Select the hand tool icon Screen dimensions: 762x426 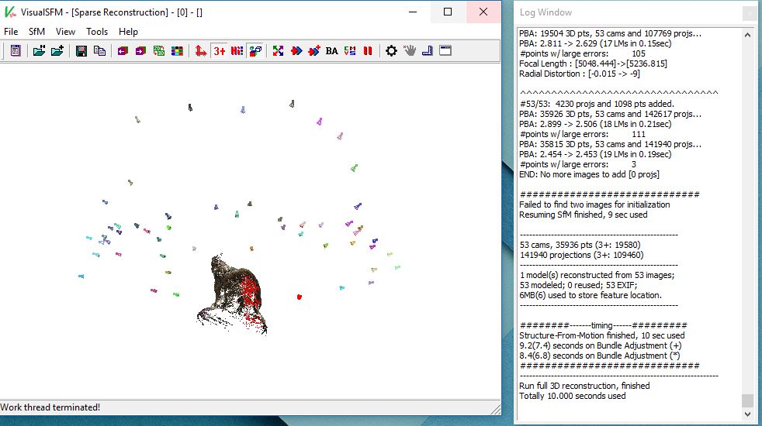[409, 51]
